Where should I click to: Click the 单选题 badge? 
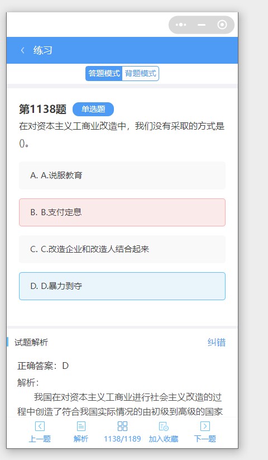93,109
